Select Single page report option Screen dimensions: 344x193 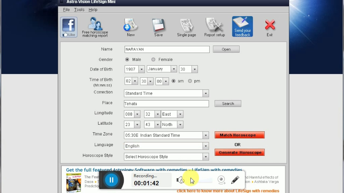(x=187, y=27)
